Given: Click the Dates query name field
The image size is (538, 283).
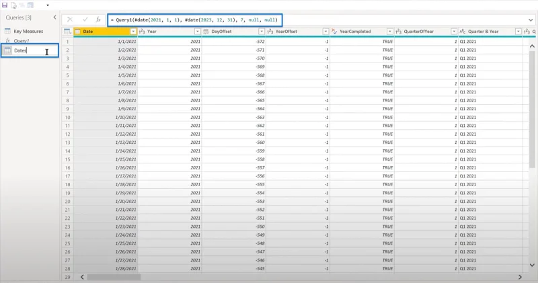Looking at the screenshot, I should [x=30, y=50].
